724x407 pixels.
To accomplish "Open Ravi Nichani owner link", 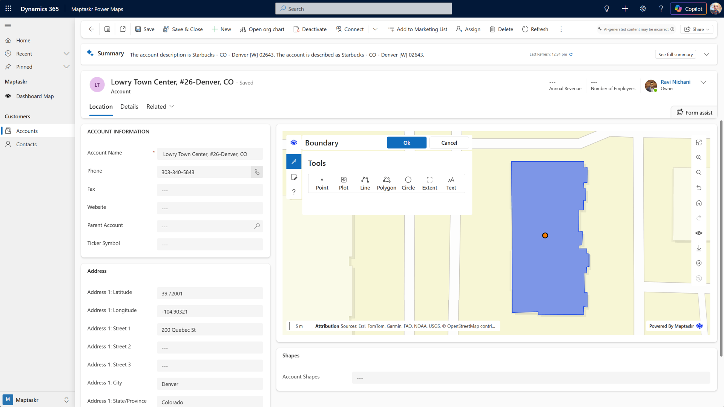I will (x=675, y=82).
